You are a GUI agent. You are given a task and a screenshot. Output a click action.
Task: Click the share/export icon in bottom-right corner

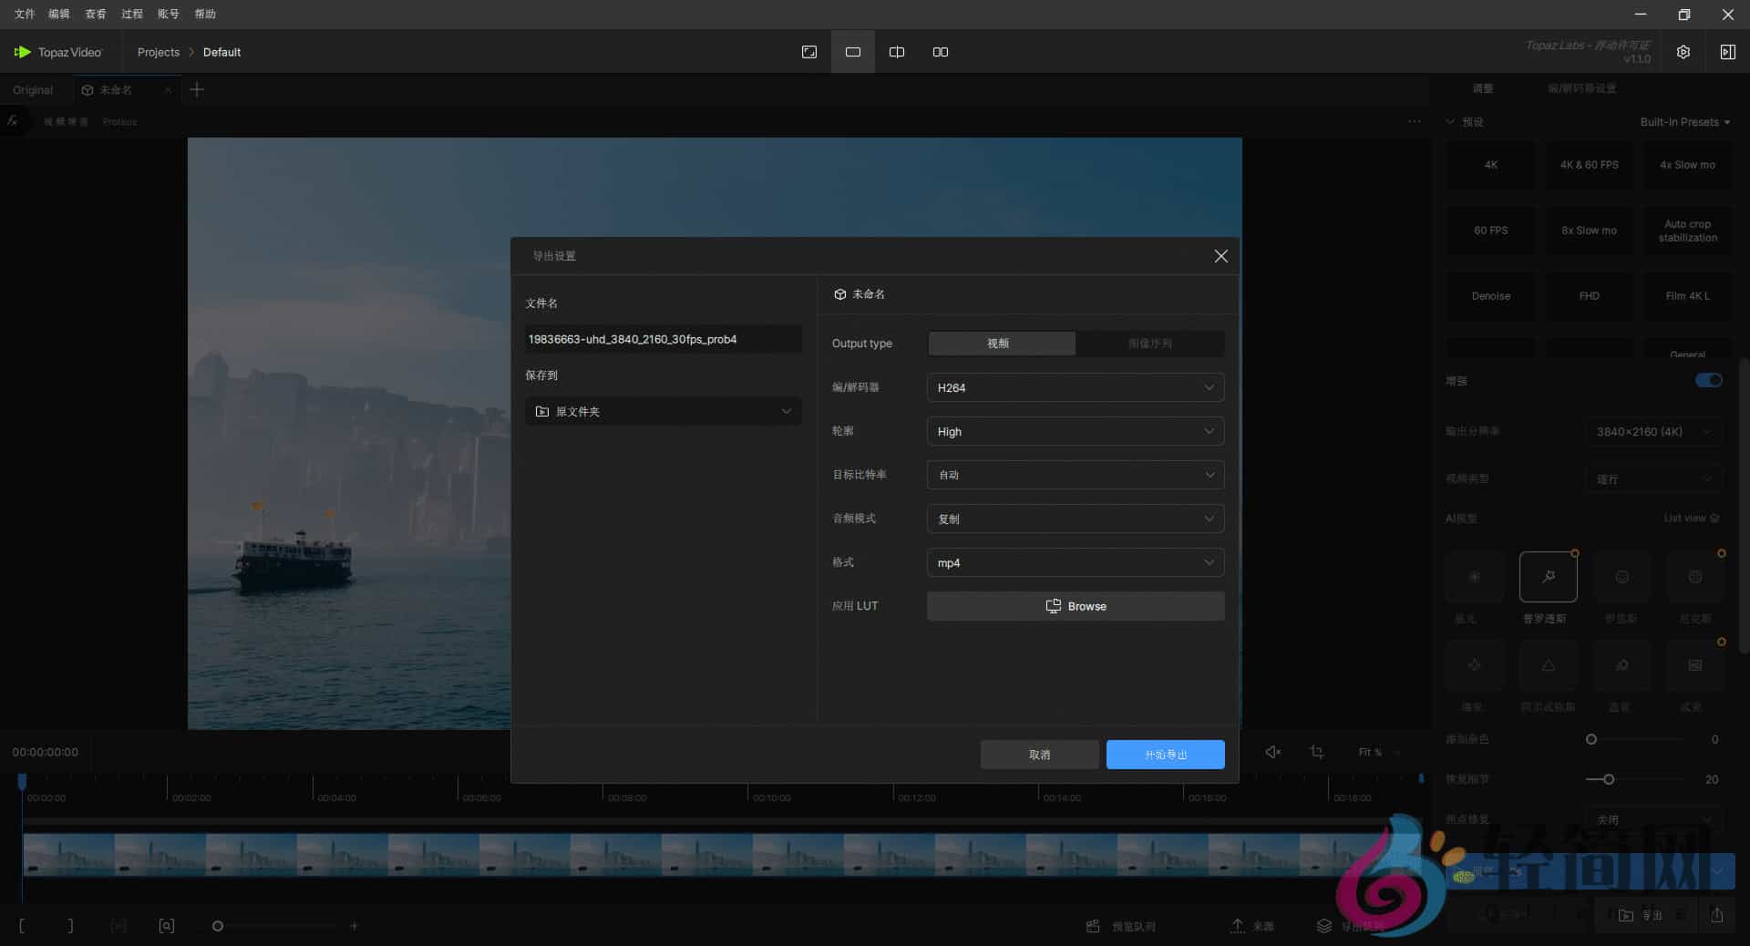point(1716,917)
